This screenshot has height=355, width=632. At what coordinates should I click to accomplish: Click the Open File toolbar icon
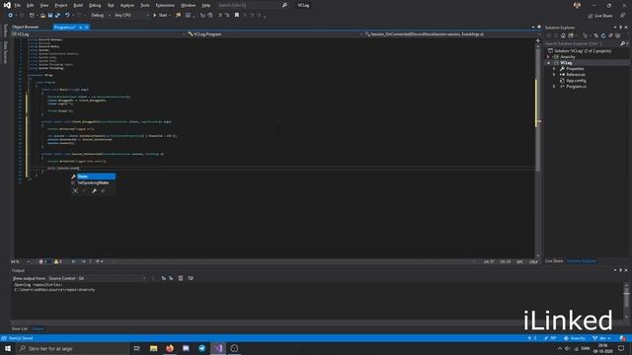[x=42, y=16]
